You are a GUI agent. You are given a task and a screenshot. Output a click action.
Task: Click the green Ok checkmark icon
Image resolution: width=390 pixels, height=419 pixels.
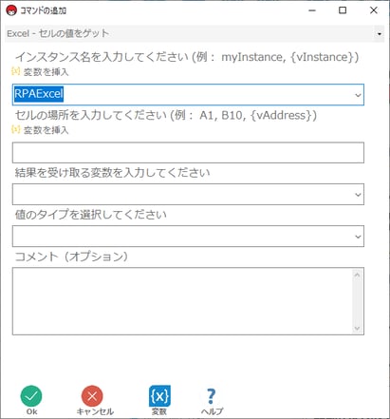[31, 396]
